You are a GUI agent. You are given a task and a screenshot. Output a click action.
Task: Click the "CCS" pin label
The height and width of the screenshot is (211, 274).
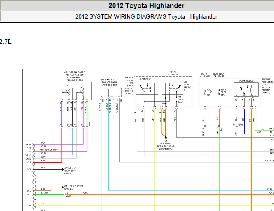click(29, 191)
